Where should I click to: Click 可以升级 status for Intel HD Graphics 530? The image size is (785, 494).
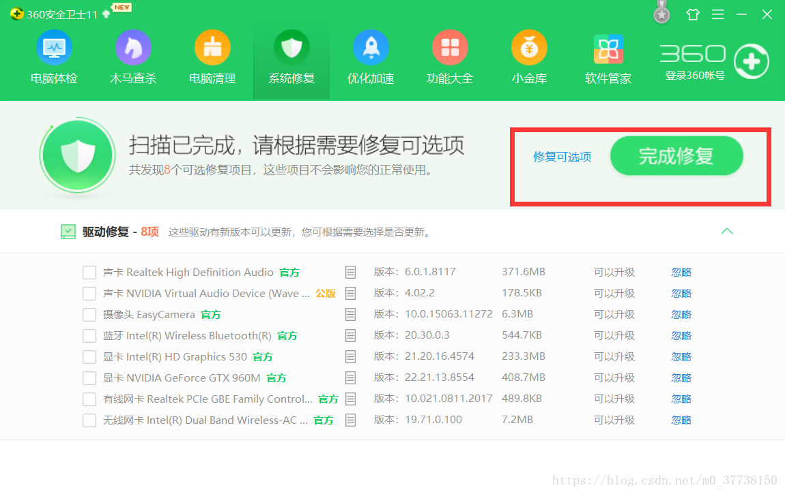coord(614,356)
